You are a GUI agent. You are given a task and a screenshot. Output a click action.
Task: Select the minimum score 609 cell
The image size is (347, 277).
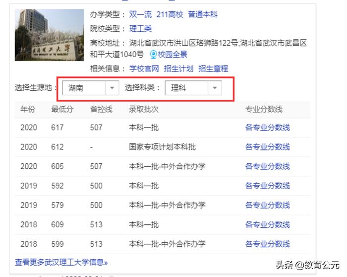click(x=58, y=225)
